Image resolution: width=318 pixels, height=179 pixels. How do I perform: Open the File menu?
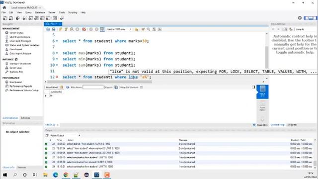pyautogui.click(x=3, y=12)
